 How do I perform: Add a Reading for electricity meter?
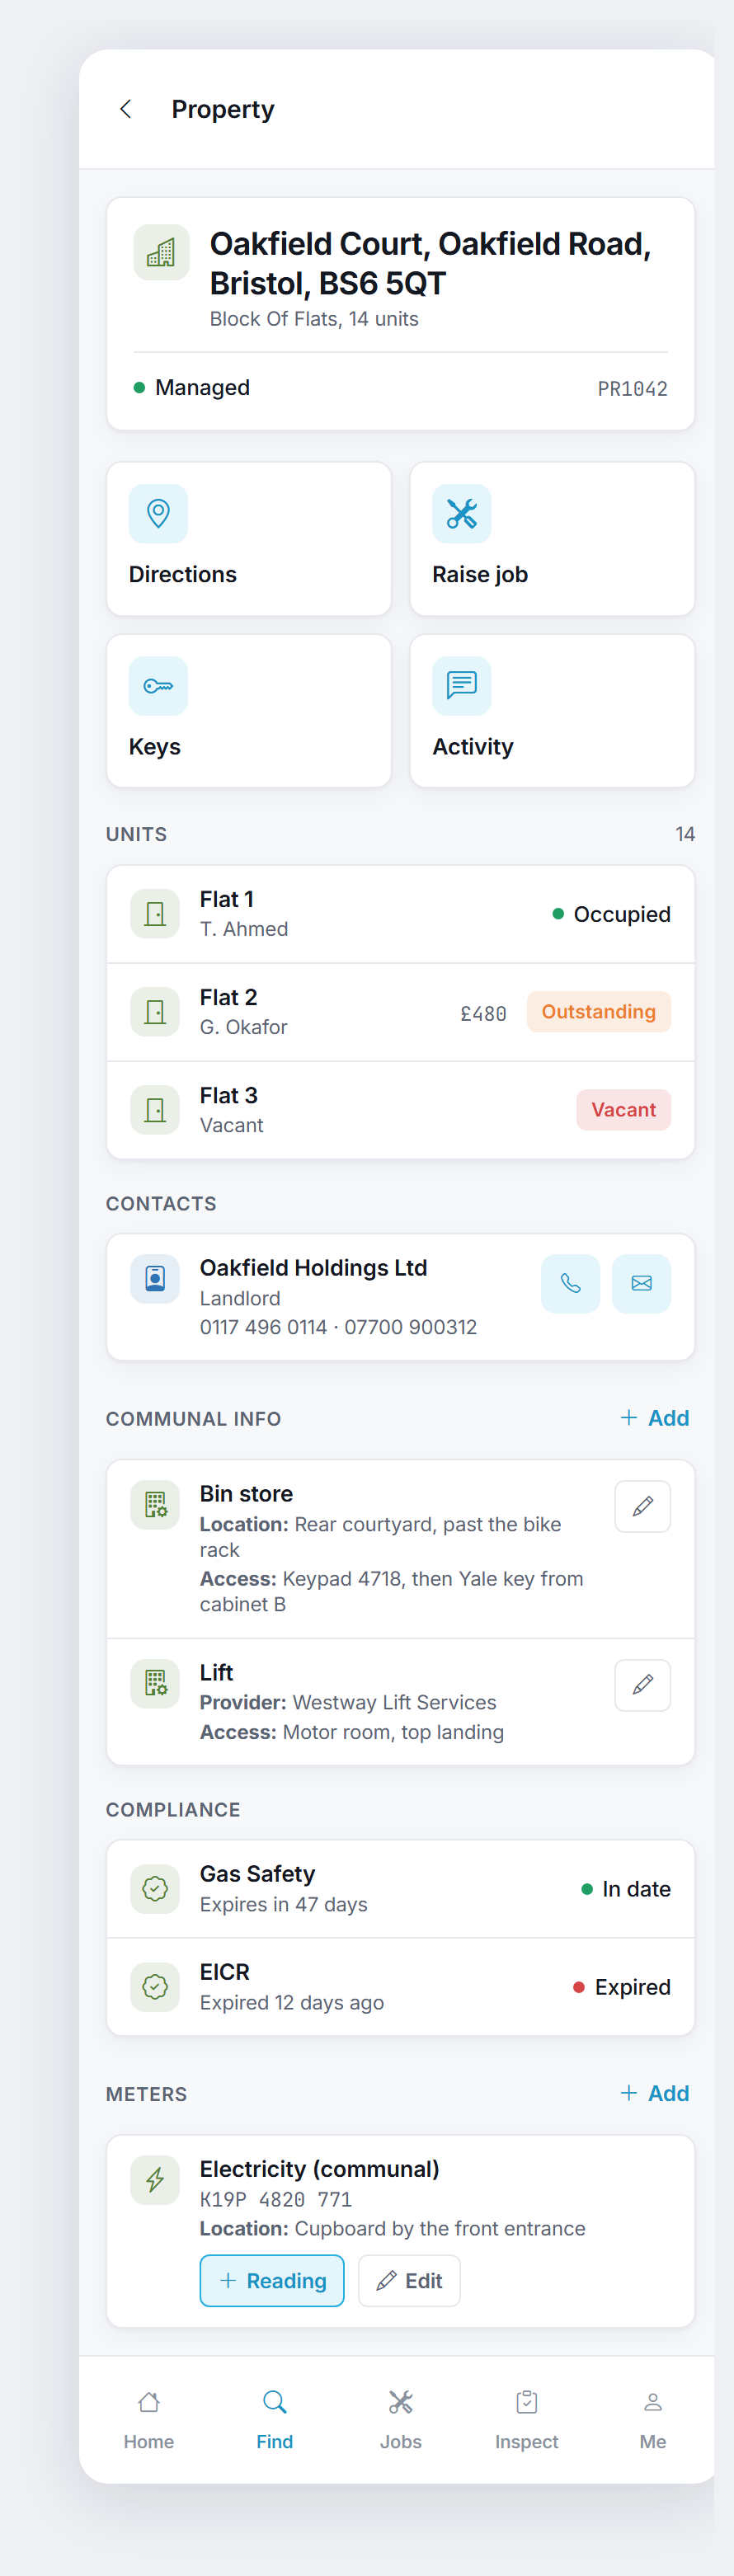pyautogui.click(x=272, y=2281)
